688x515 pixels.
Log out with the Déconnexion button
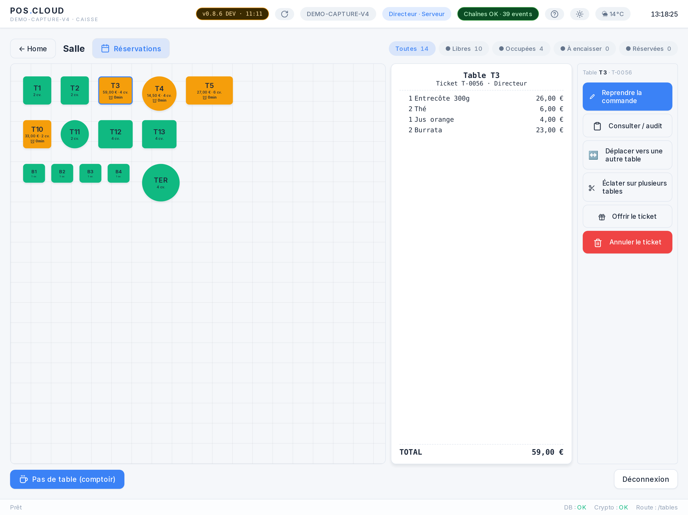[x=645, y=479]
